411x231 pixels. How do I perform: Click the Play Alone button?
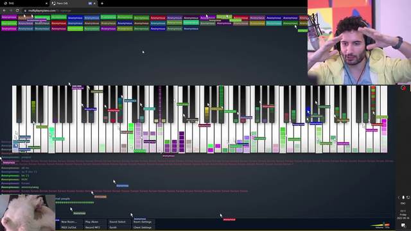tap(95, 222)
